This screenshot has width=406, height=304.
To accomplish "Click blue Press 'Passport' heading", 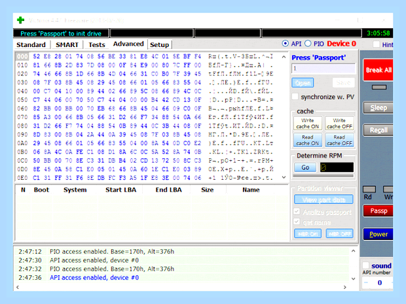I will coord(318,58).
